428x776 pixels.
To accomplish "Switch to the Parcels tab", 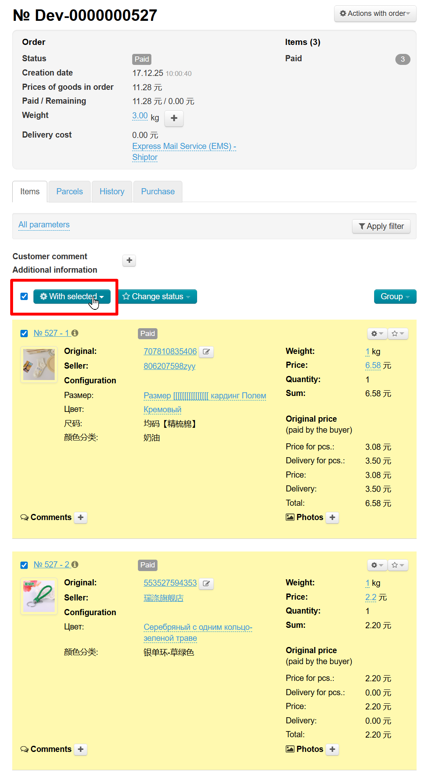I will tap(69, 192).
